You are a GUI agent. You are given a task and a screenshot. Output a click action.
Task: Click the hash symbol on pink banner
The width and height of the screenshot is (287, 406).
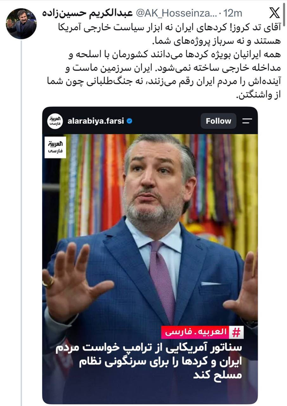(236, 332)
